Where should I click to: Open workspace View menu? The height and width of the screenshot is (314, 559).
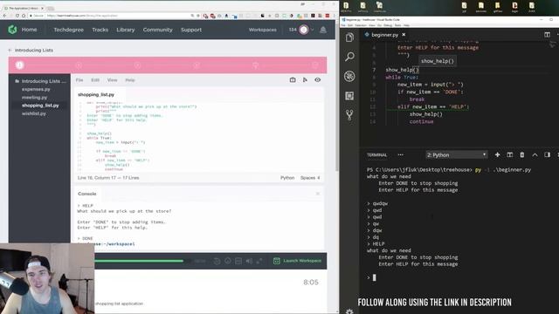112,80
